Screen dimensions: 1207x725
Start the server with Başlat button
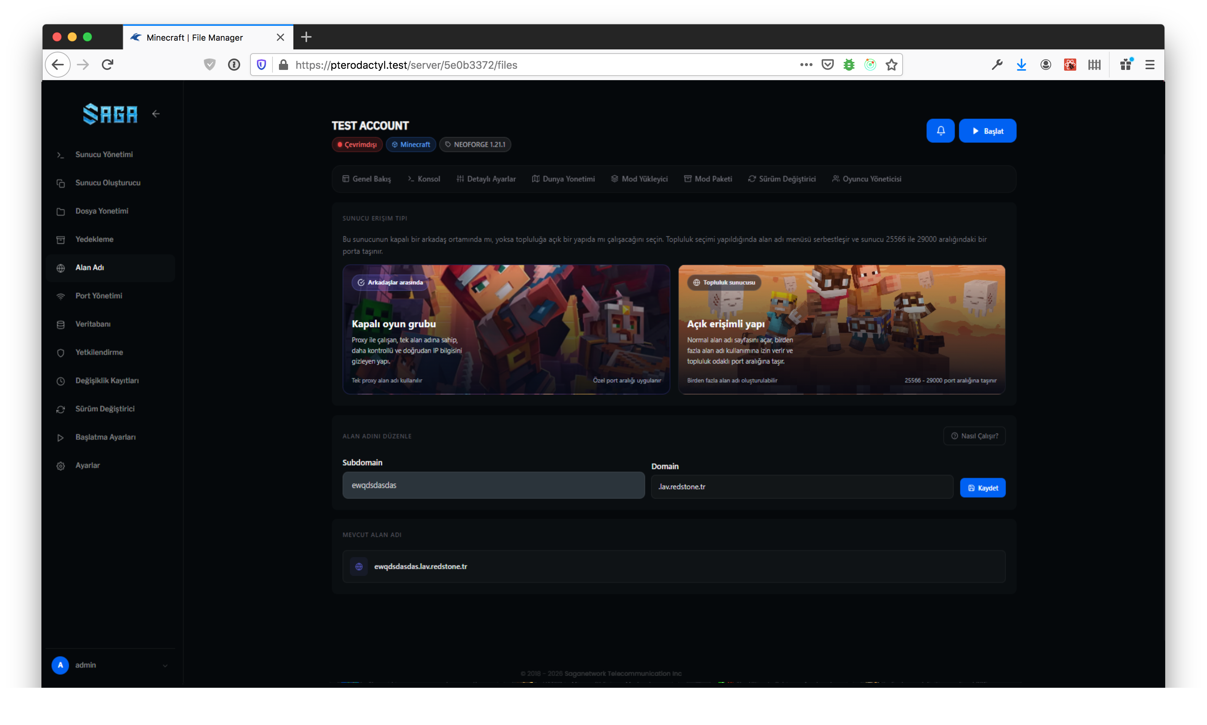987,131
